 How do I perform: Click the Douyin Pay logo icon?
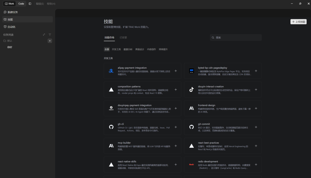point(111,108)
